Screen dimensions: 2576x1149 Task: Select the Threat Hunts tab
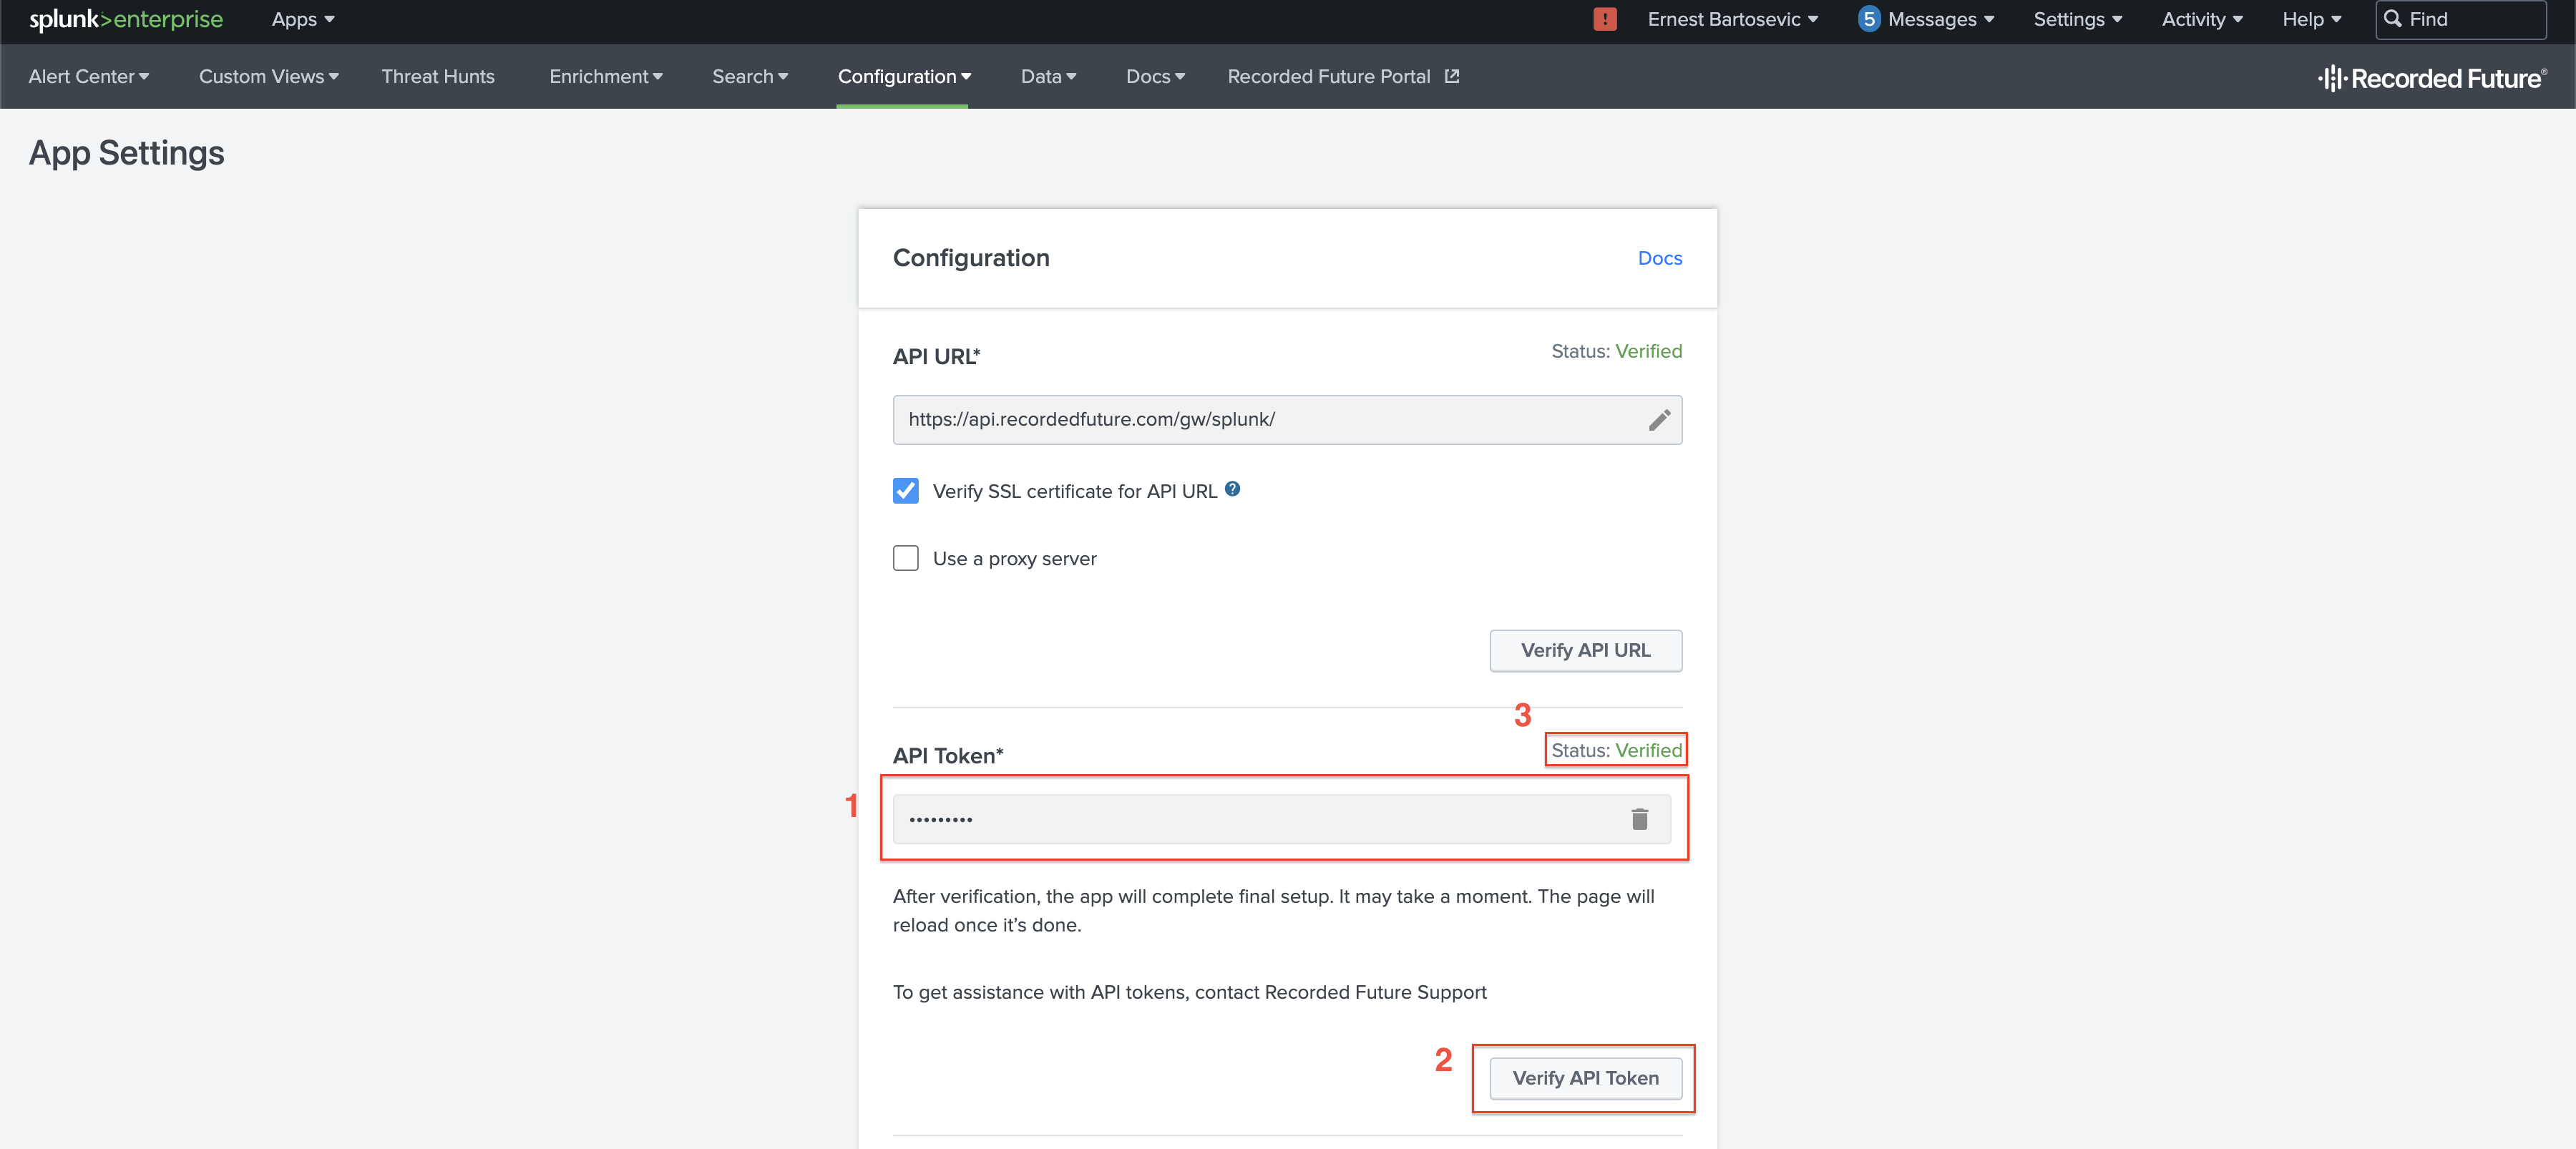(x=437, y=76)
